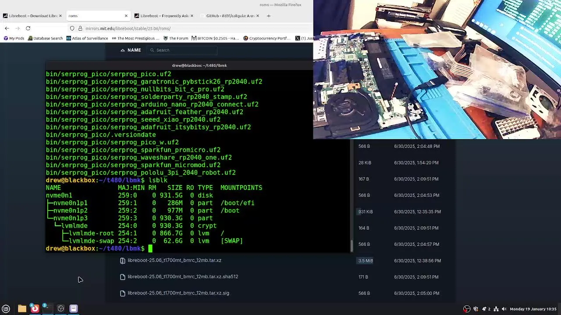Open the notifications bell in tray

pos(484,309)
